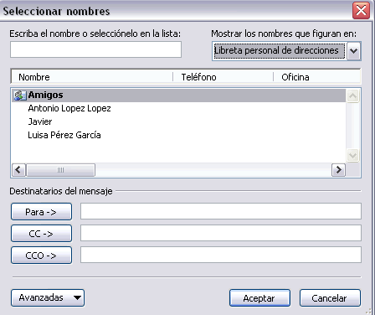Click the CC -> button
The image size is (375, 315).
(x=41, y=234)
